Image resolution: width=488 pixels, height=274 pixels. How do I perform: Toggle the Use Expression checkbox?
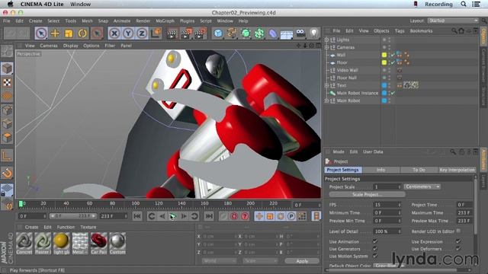[458, 241]
